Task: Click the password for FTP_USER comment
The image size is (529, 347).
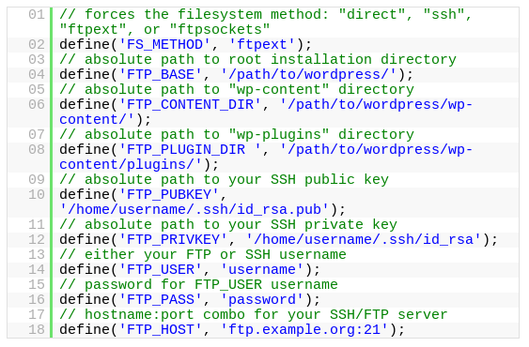Action: [x=198, y=285]
